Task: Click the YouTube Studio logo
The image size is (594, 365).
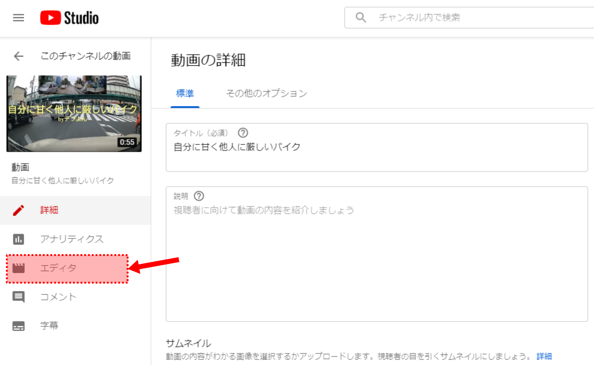Action: pyautogui.click(x=69, y=17)
